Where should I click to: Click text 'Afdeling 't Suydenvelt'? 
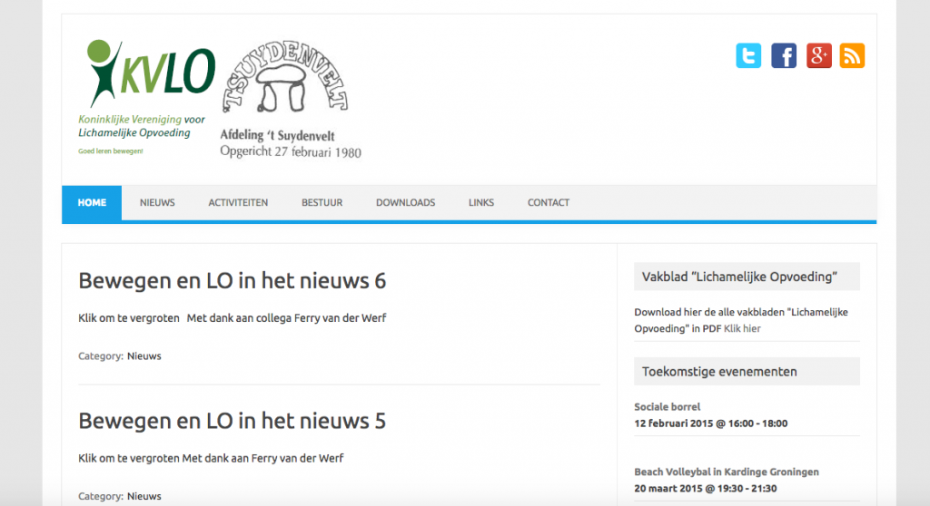point(278,136)
